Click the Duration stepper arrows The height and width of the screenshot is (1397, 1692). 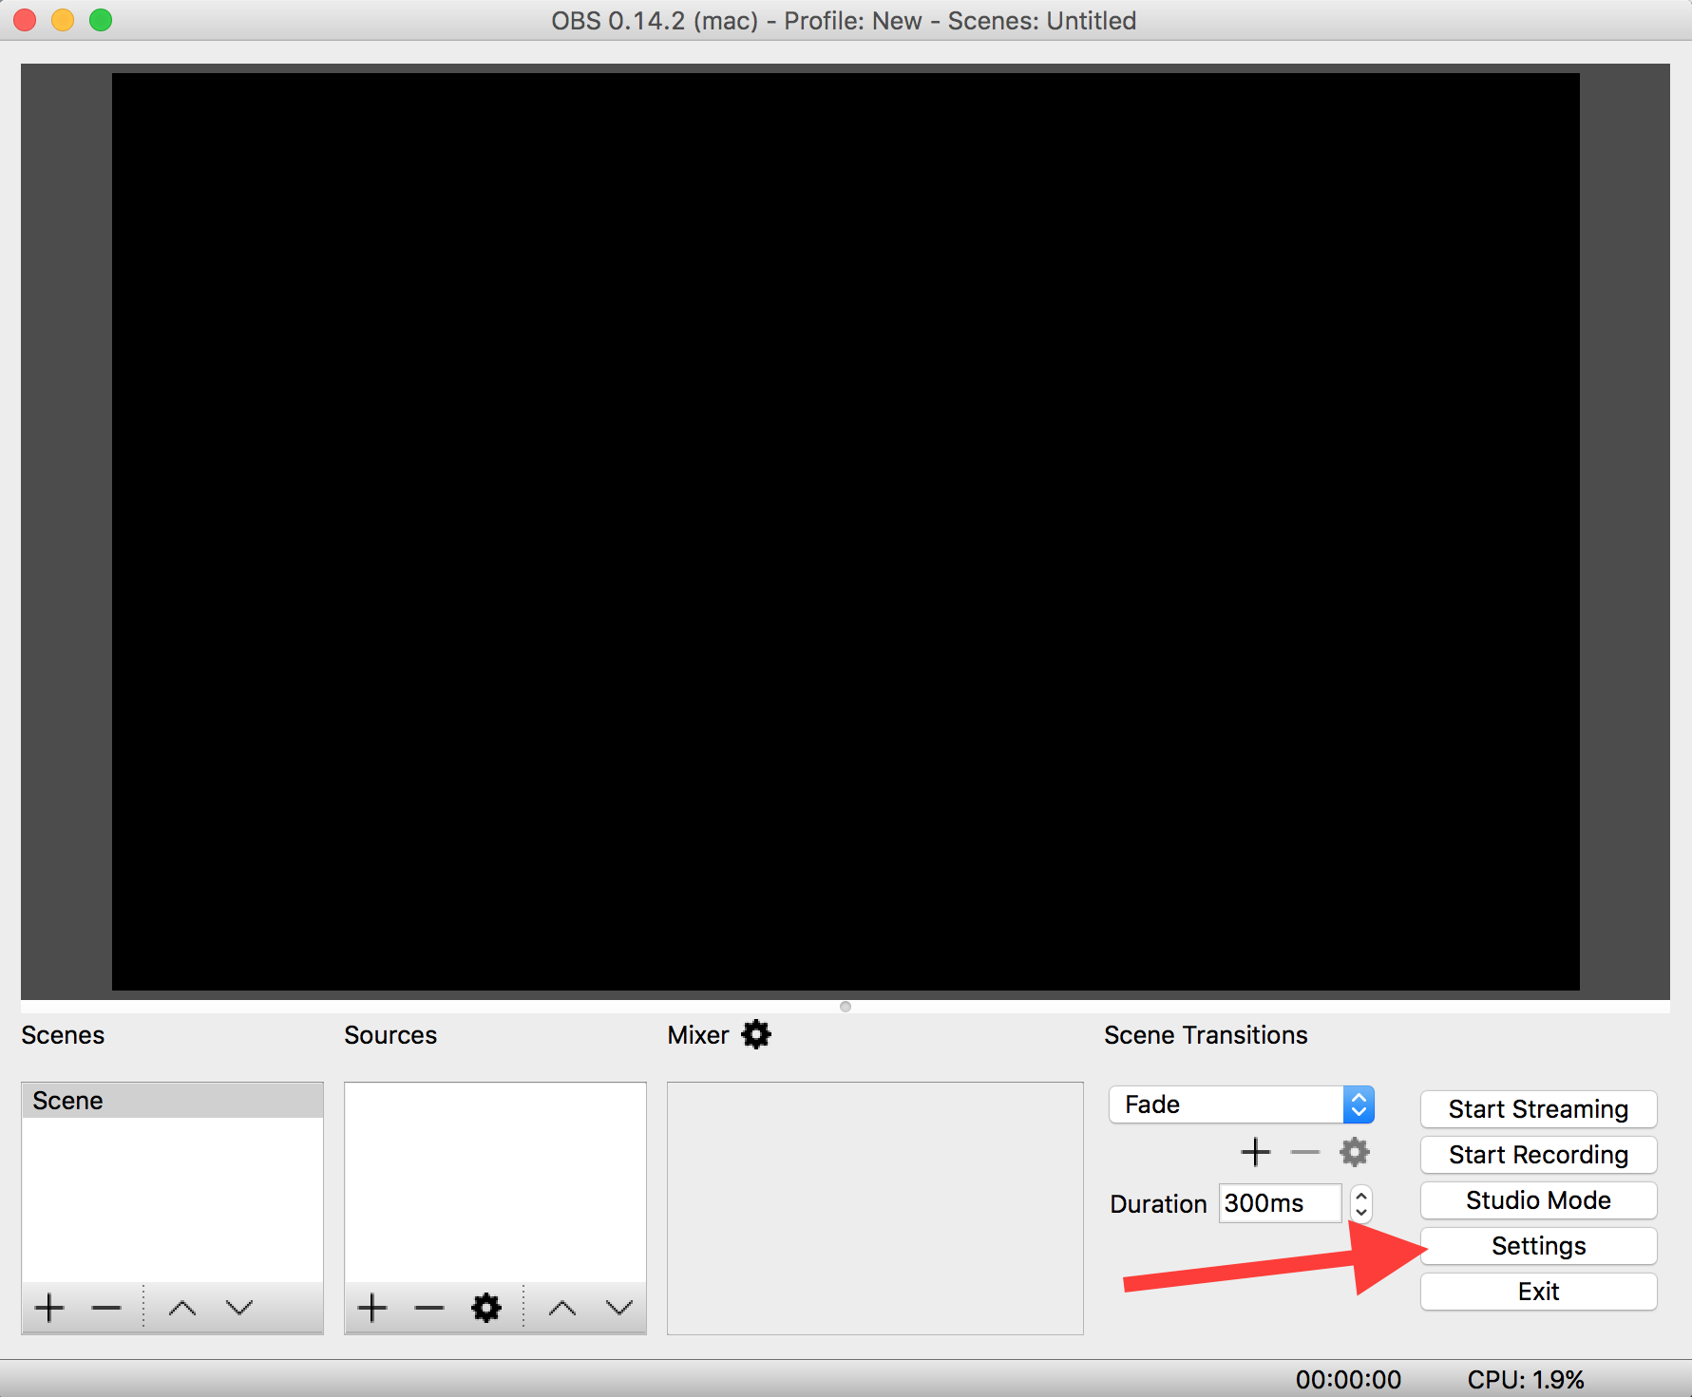point(1361,1203)
